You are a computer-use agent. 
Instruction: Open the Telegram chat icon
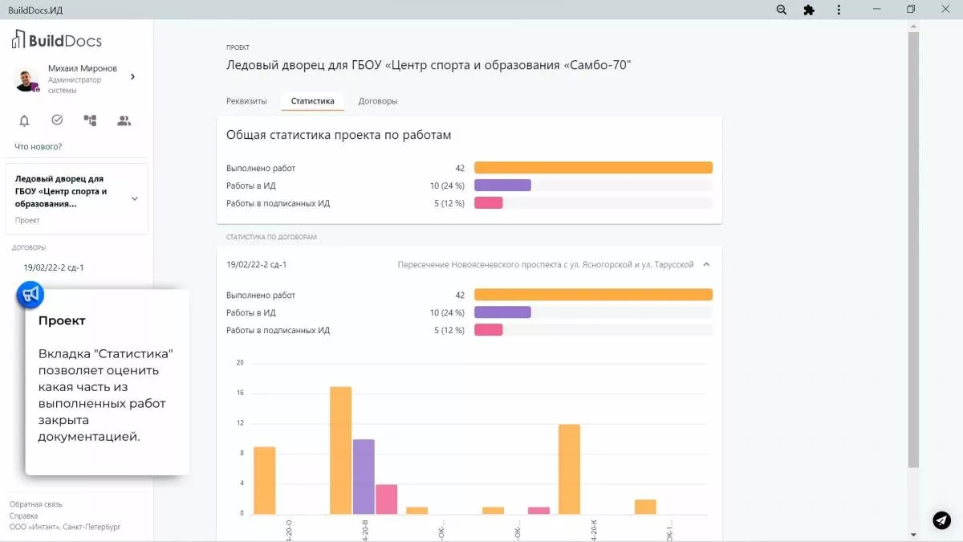pos(941,520)
